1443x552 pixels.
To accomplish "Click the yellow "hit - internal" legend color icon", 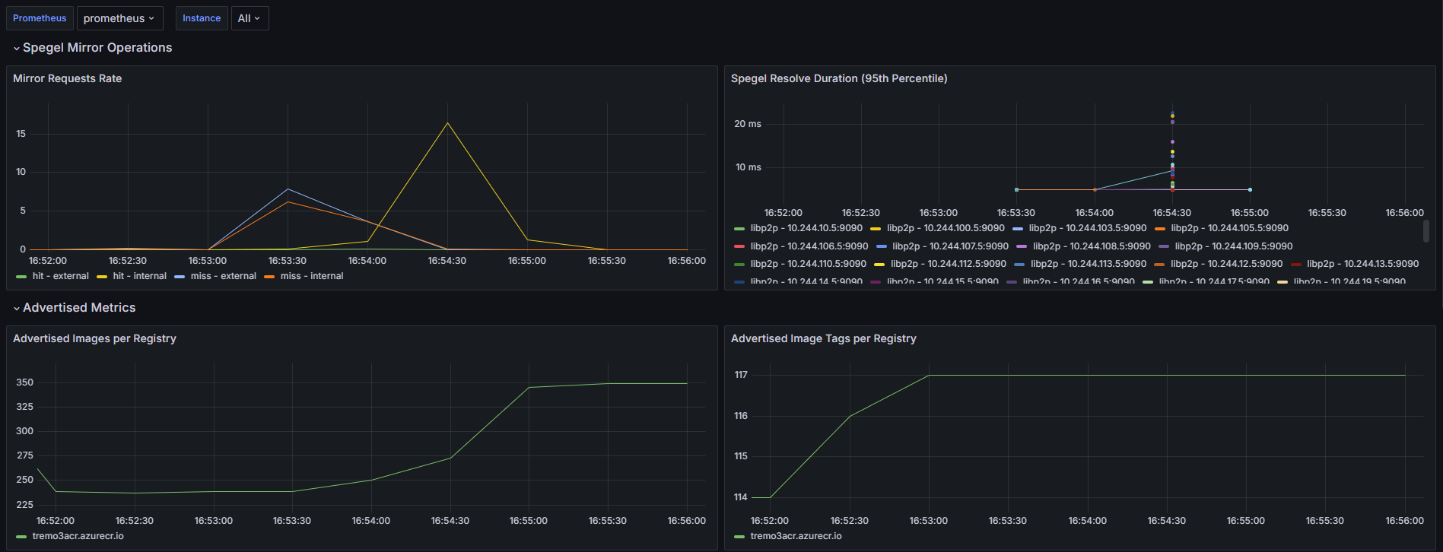I will (102, 277).
